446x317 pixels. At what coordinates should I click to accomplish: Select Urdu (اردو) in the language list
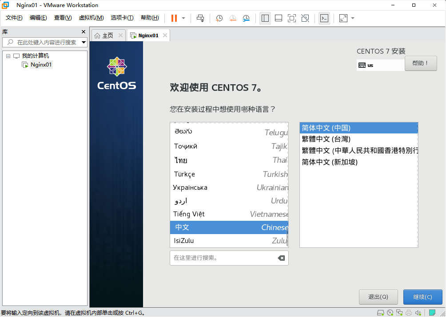tap(229, 201)
